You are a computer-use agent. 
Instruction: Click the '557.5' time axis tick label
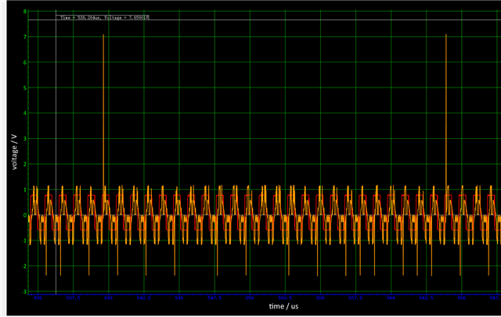click(355, 298)
